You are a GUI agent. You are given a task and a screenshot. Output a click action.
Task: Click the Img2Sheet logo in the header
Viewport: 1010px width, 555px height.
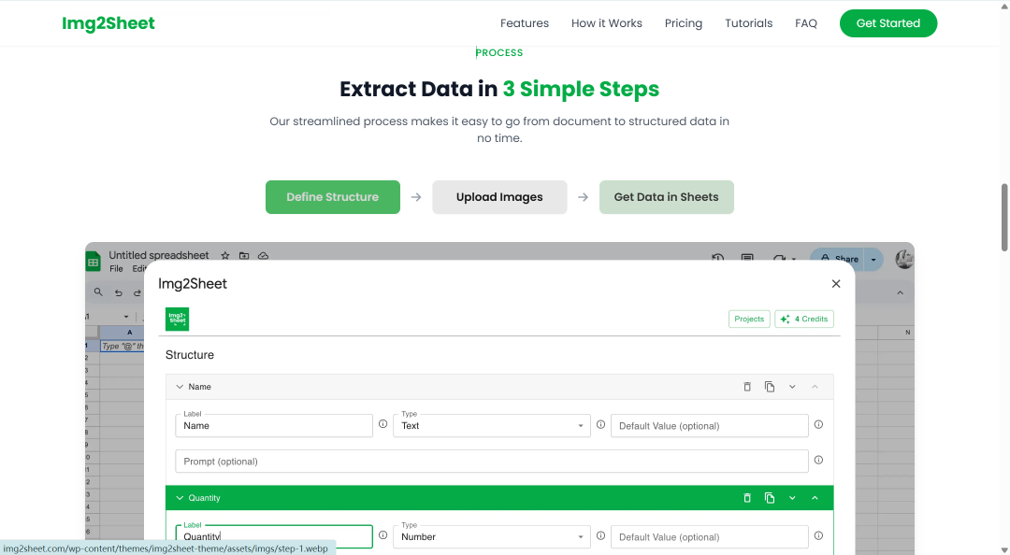[108, 23]
